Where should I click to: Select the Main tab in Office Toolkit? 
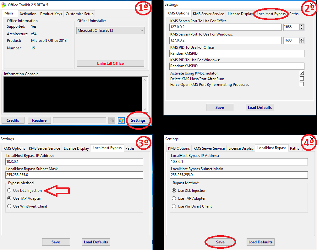(9, 13)
